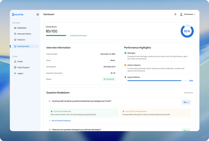
Task: Open the Emmanuel account dropdown arrow
Action: [x=195, y=14]
